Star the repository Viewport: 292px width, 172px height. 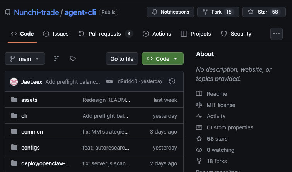coord(264,12)
